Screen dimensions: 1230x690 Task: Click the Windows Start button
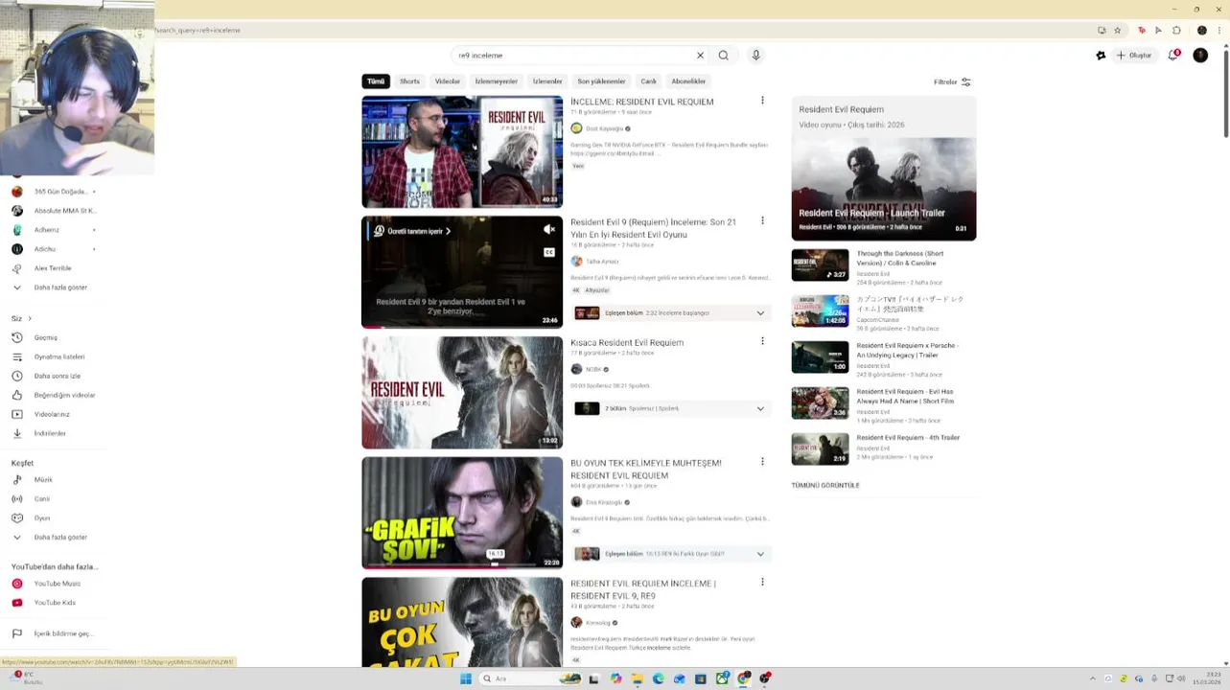click(x=466, y=678)
